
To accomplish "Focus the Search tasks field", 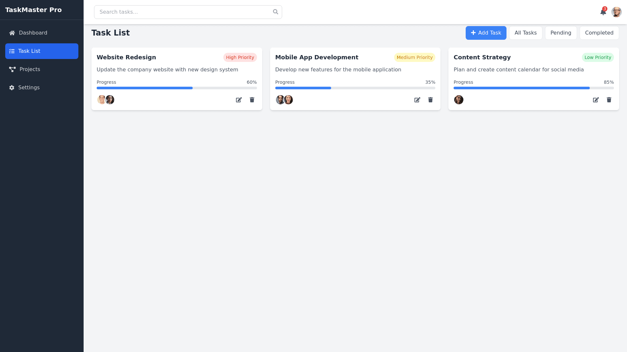I will pos(183,12).
